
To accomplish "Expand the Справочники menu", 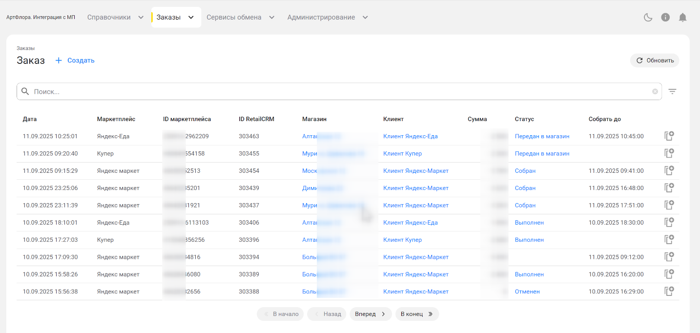I will 115,18.
